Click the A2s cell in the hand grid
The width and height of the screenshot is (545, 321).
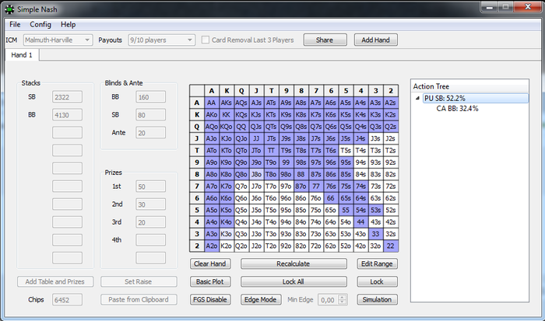(x=391, y=103)
